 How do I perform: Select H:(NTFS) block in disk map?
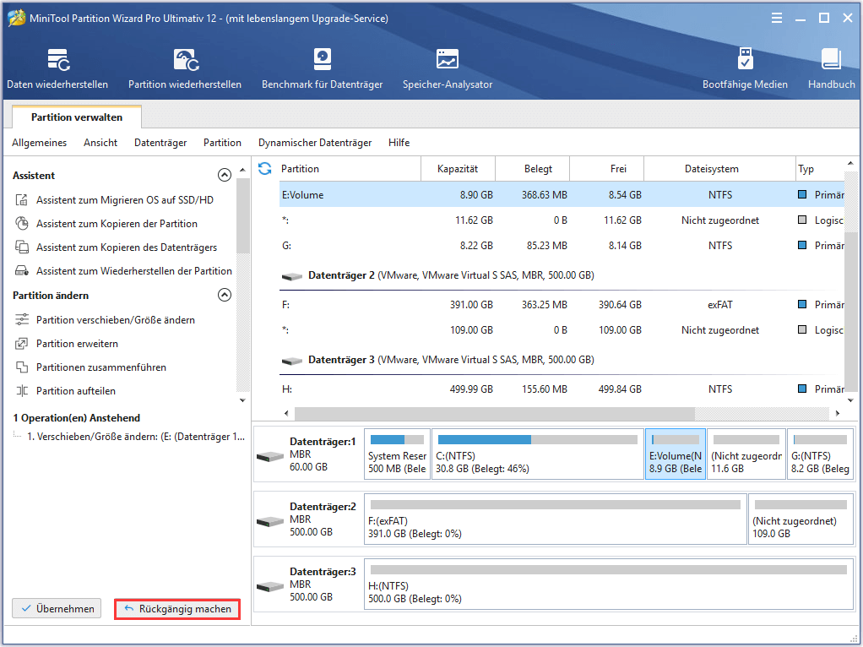(x=608, y=584)
